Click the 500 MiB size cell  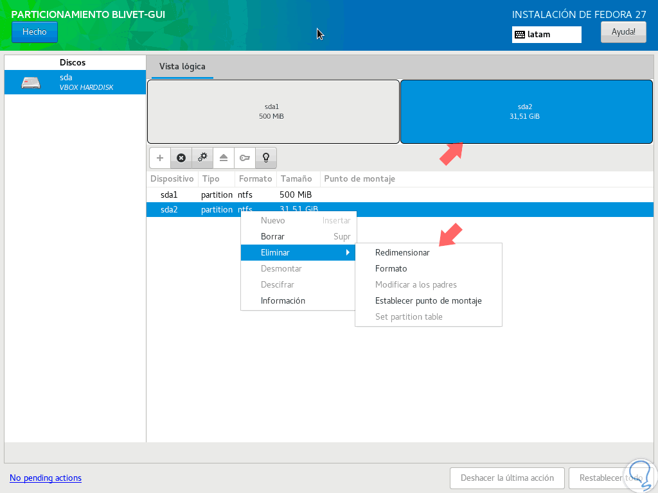[296, 195]
